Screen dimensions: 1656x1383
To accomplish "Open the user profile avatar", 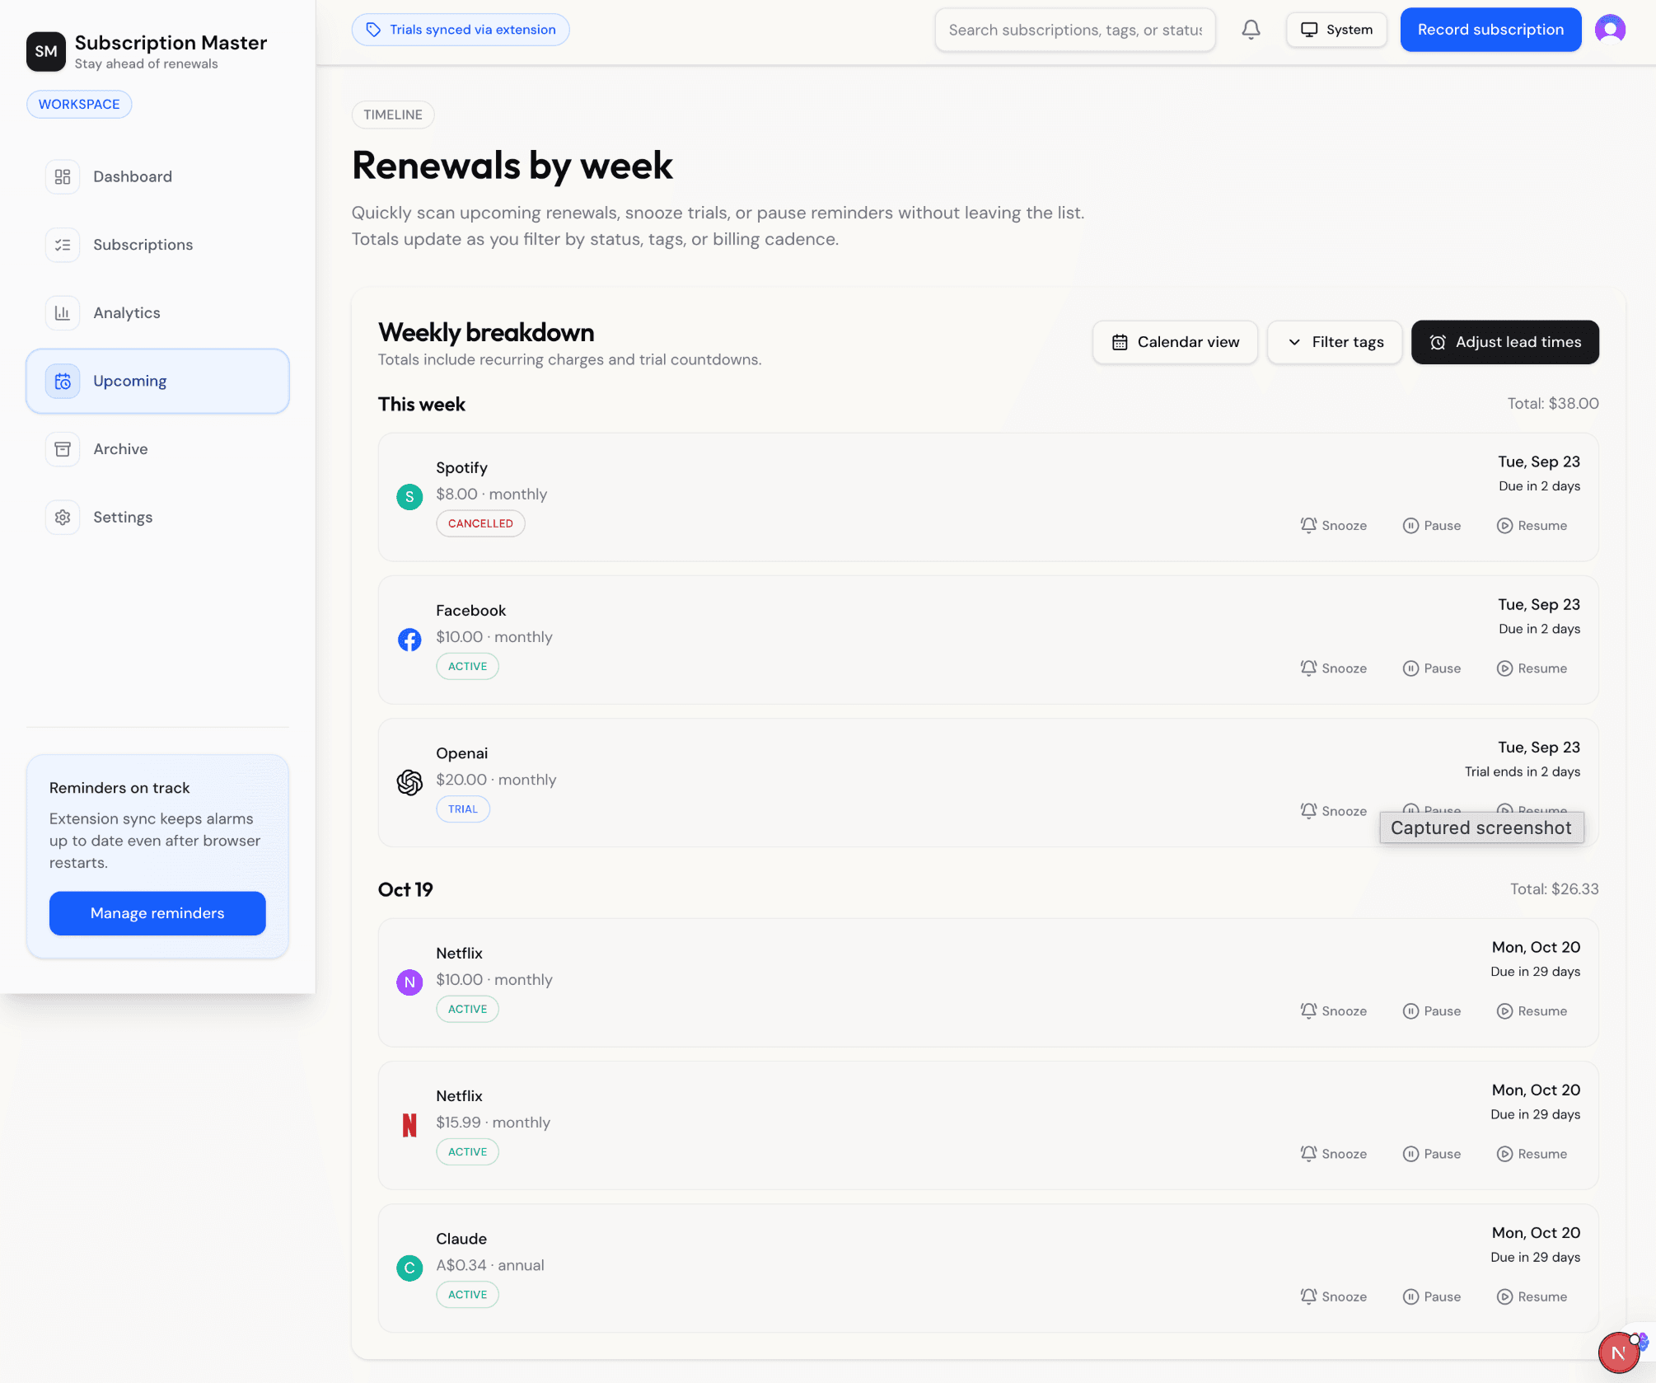I will pos(1610,30).
